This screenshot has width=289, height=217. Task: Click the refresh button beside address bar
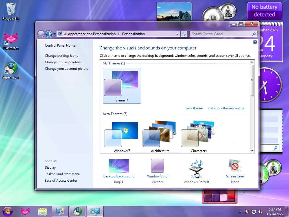[184, 34]
